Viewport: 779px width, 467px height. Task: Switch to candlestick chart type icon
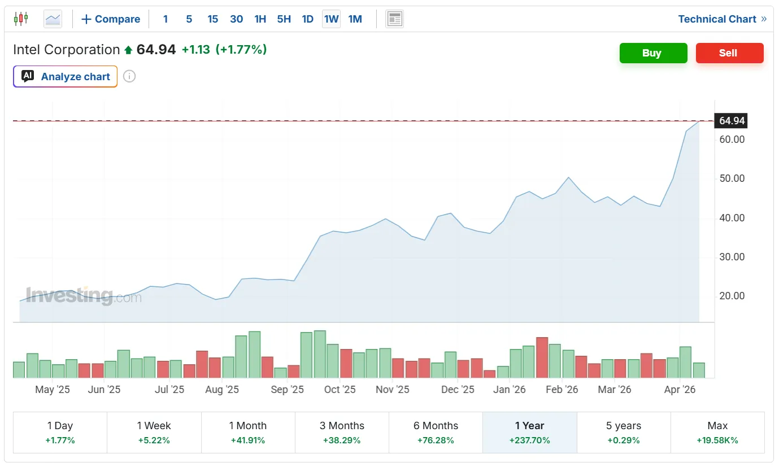21,19
